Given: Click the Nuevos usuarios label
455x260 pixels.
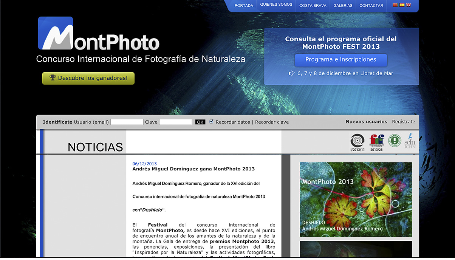Looking at the screenshot, I should pyautogui.click(x=367, y=122).
